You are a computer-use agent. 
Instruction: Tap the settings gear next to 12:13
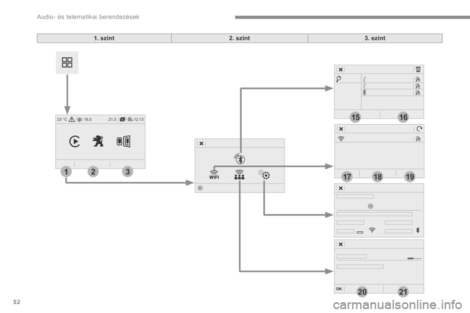tap(130, 119)
